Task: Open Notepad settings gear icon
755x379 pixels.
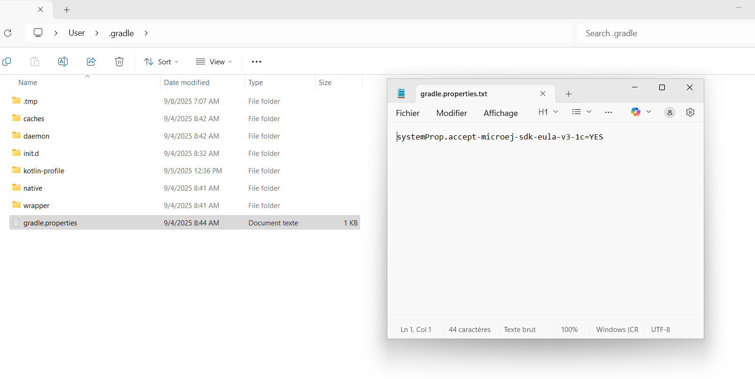Action: point(690,112)
